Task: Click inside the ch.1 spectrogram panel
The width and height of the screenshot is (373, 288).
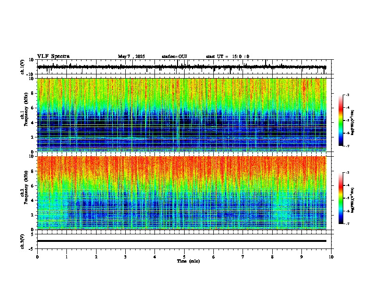Action: [x=182, y=115]
